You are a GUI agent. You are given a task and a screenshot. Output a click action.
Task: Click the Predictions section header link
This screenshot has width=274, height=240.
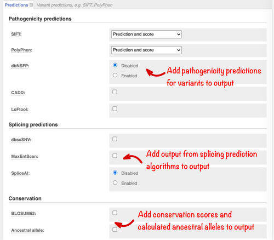(x=16, y=5)
